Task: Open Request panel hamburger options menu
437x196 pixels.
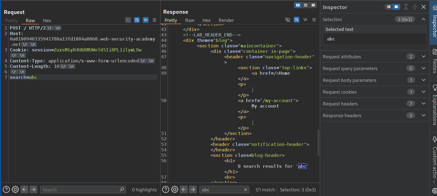Action: point(154,20)
